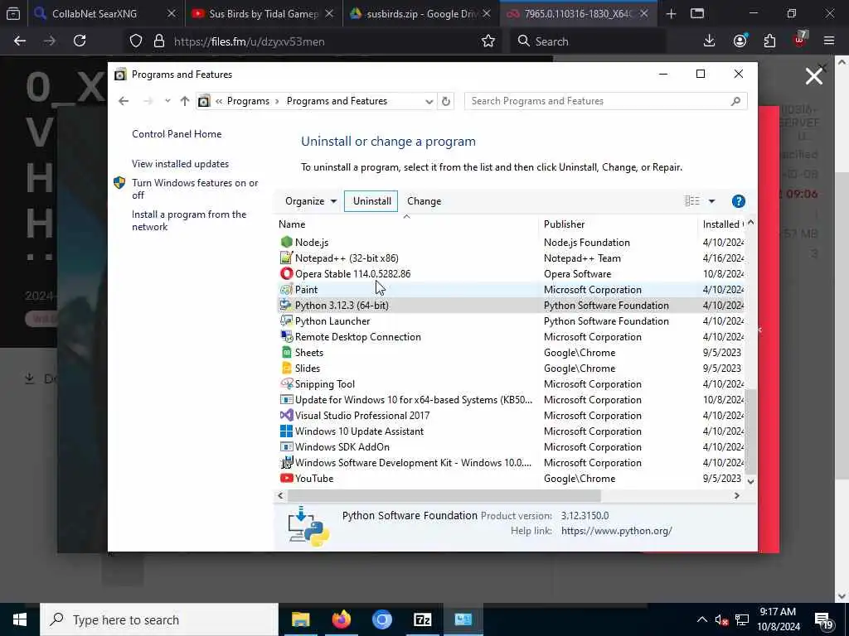
Task: Click the YouTube app icon in list
Action: pos(286,478)
